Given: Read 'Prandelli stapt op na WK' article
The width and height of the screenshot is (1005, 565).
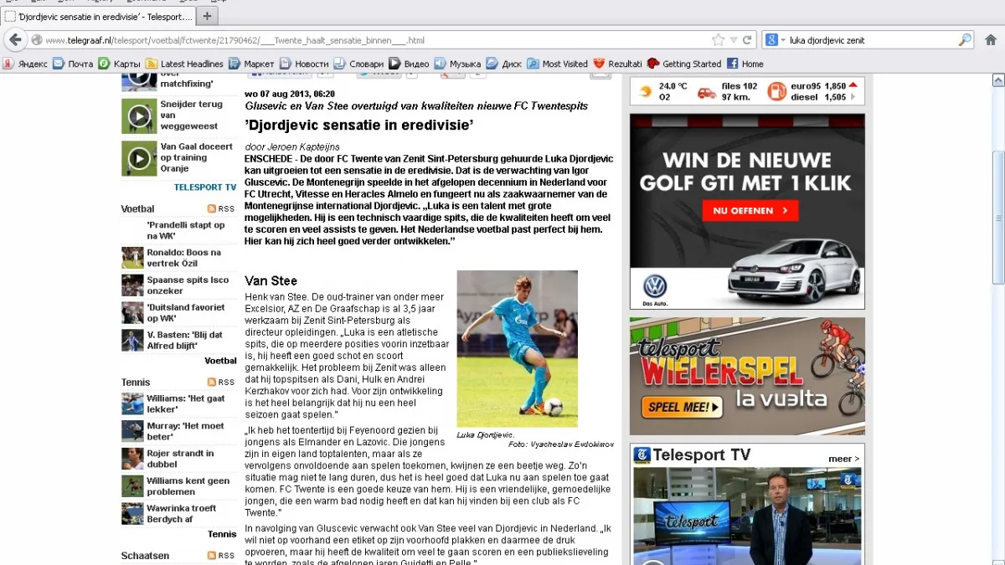Looking at the screenshot, I should [x=186, y=230].
